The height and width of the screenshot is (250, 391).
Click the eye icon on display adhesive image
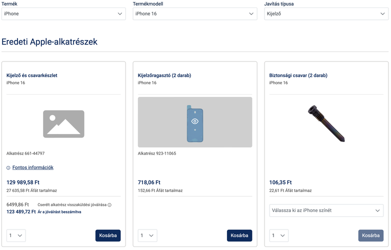pyautogui.click(x=195, y=121)
